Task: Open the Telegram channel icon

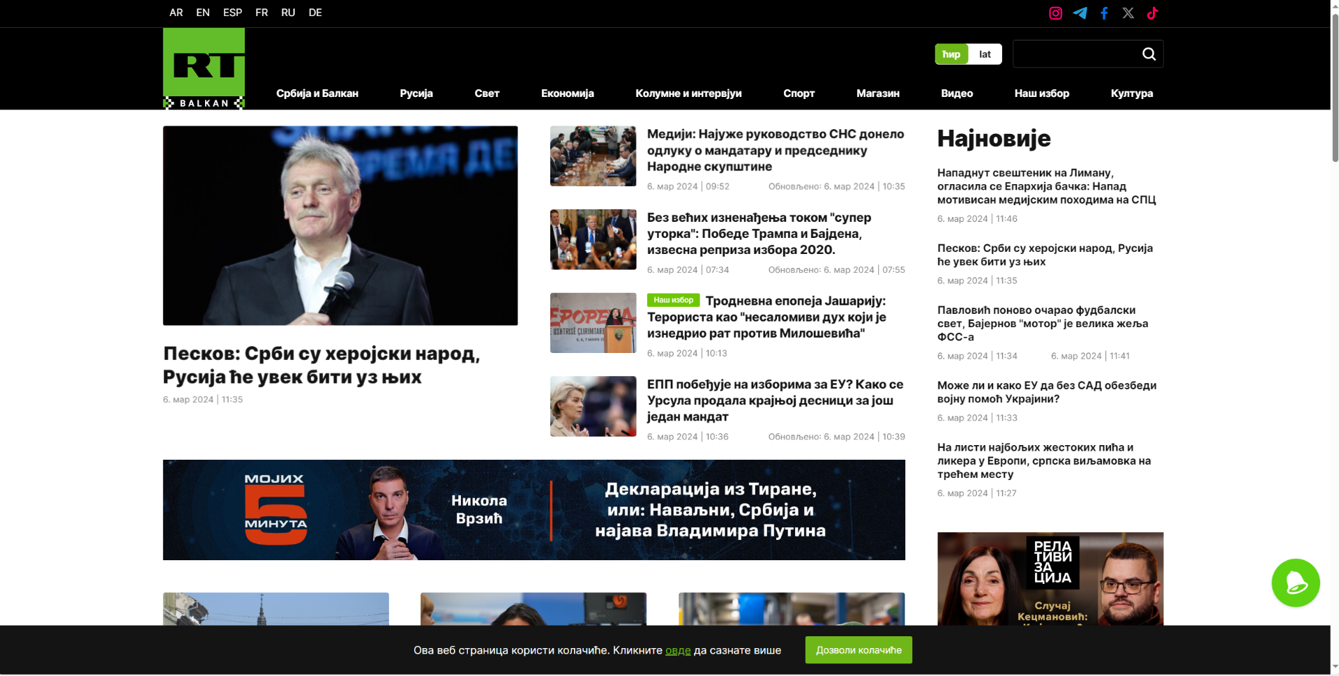Action: click(x=1080, y=13)
